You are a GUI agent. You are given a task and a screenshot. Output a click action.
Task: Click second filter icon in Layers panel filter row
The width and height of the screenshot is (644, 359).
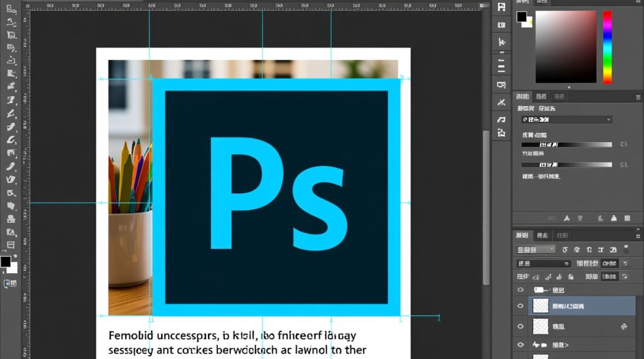(x=576, y=249)
